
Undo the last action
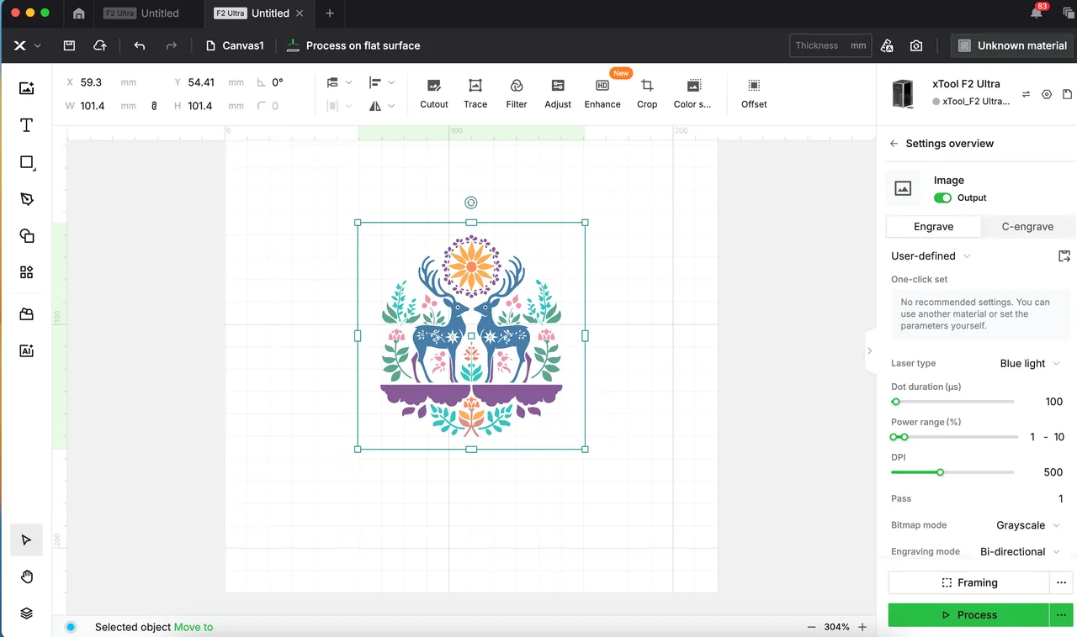click(x=140, y=45)
